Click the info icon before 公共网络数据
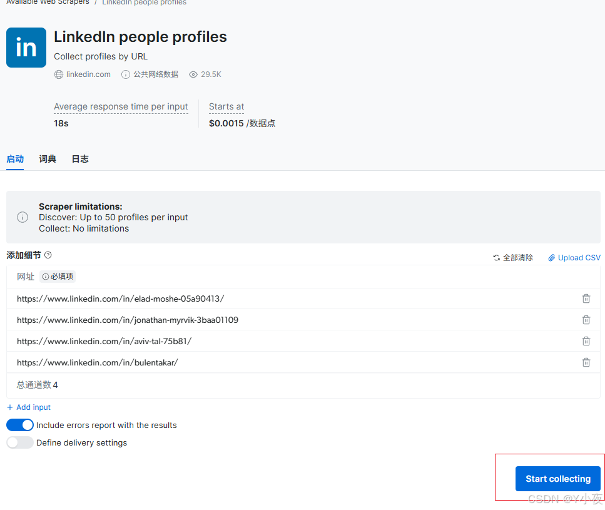Screen dimensions: 605x510 pos(125,74)
